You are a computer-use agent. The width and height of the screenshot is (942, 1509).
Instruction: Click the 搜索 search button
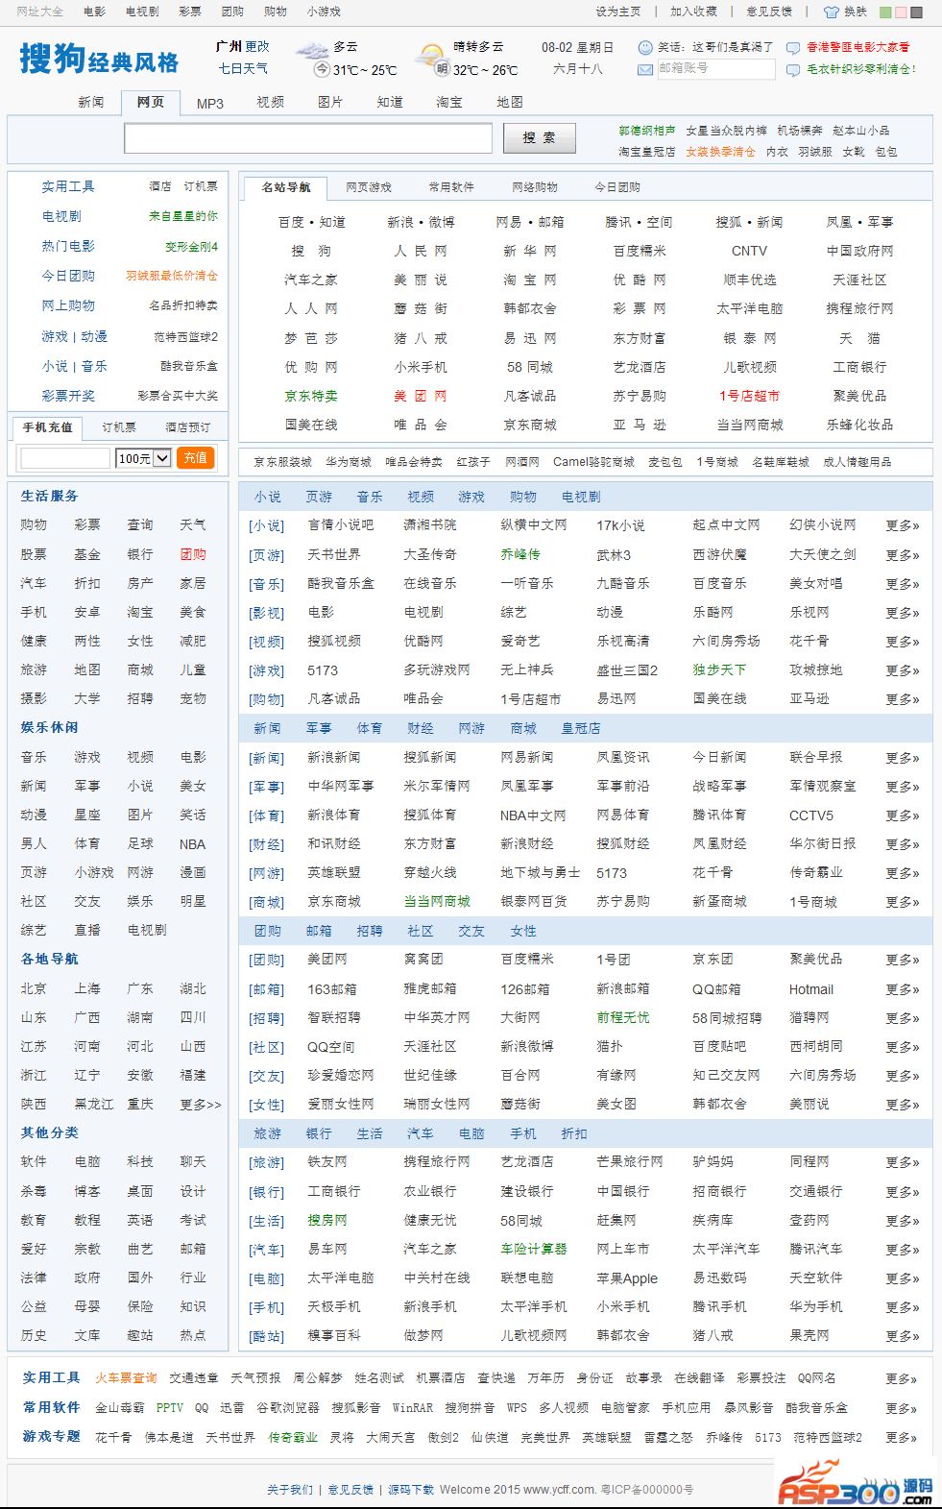540,138
